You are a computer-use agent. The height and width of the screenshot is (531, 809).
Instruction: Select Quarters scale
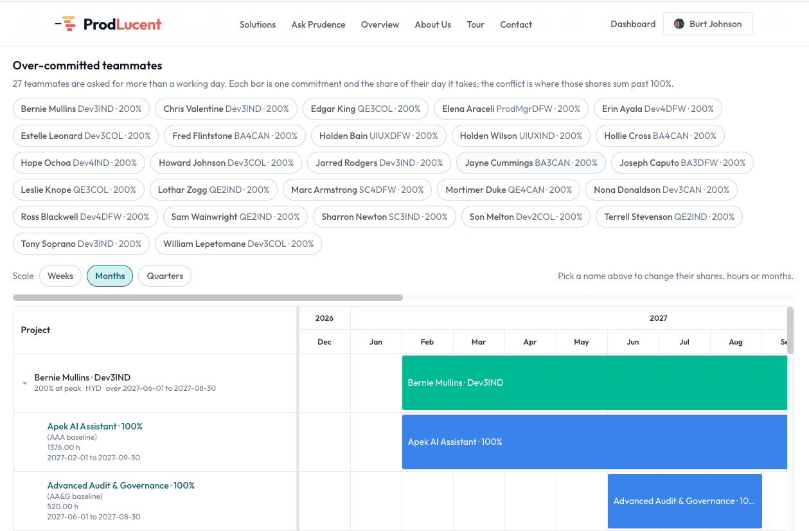click(164, 276)
